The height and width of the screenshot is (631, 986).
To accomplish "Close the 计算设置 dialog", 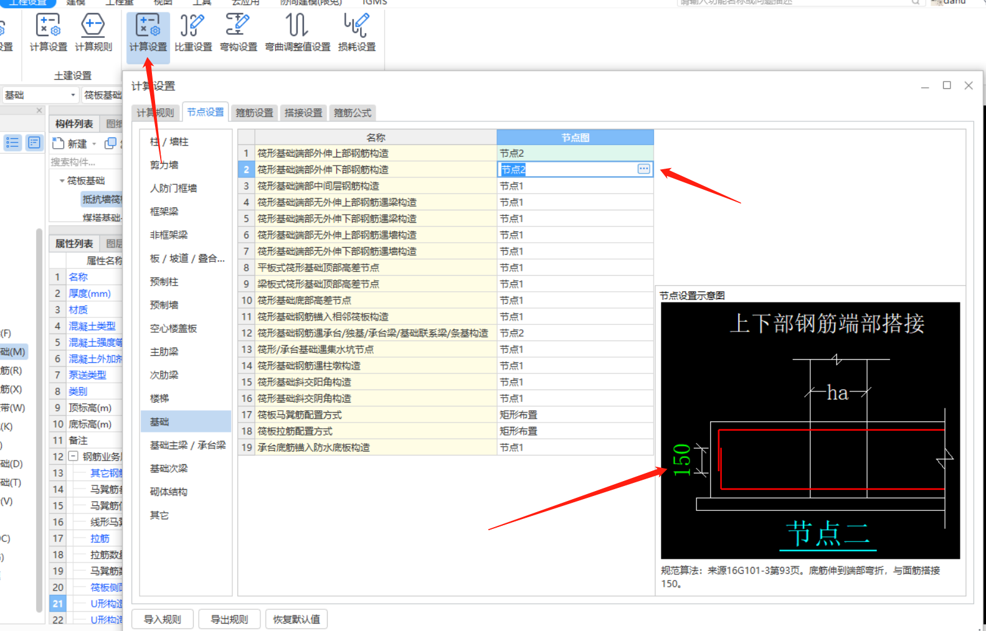I will (969, 85).
